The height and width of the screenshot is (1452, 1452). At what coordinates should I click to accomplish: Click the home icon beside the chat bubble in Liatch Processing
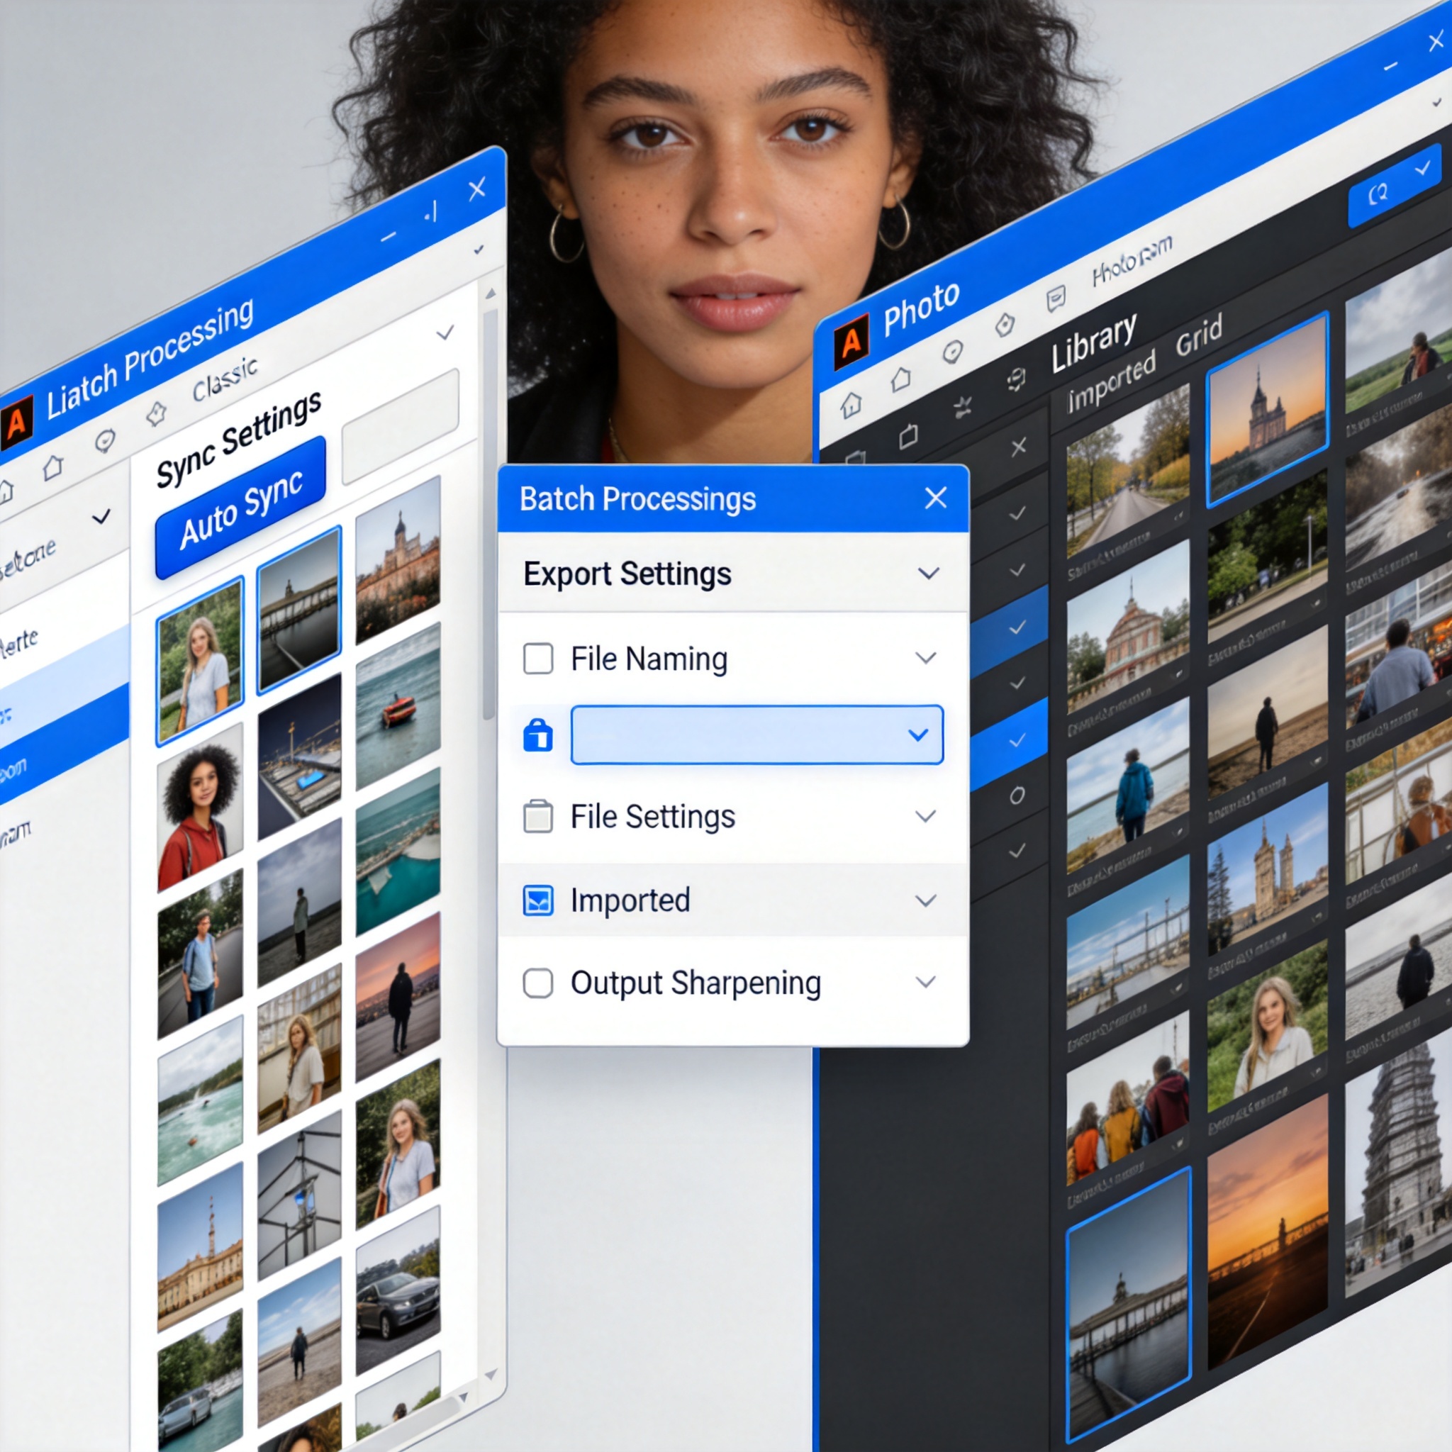tap(52, 467)
